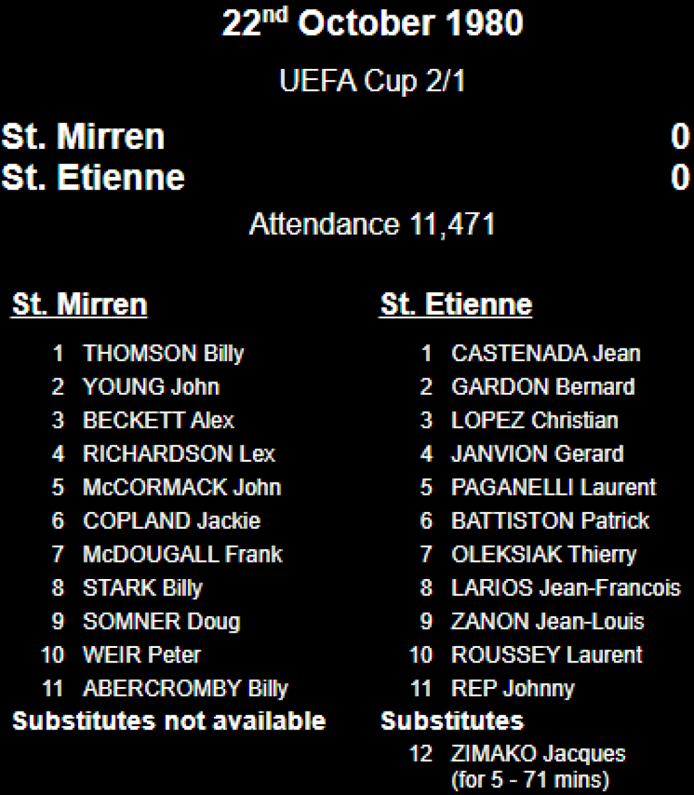The image size is (694, 795).
Task: Select BATTISTON Patrick in St. Etienne lineup
Action: coord(550,521)
